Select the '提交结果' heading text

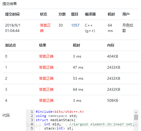tap(10, 4)
